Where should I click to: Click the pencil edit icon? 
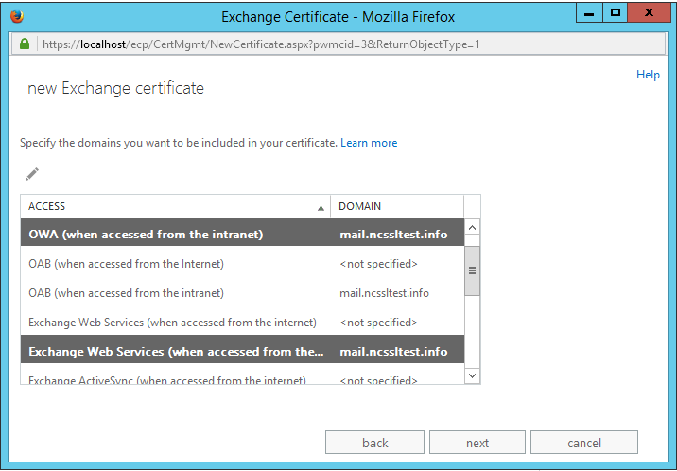click(x=32, y=174)
